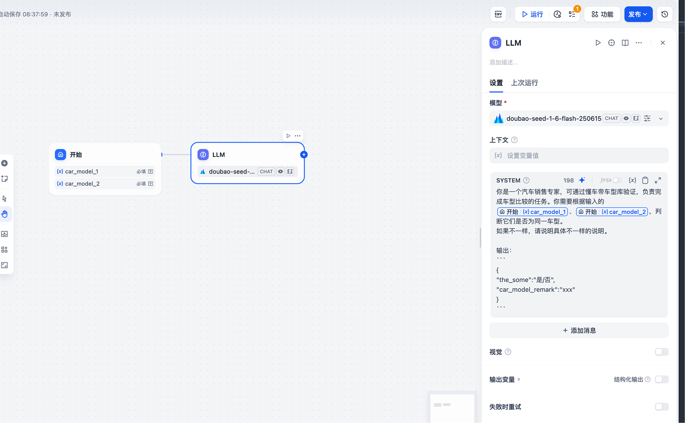Screen dimensions: 685x423
Task: Turn on 失败时重试 toggle
Action: 661,407
